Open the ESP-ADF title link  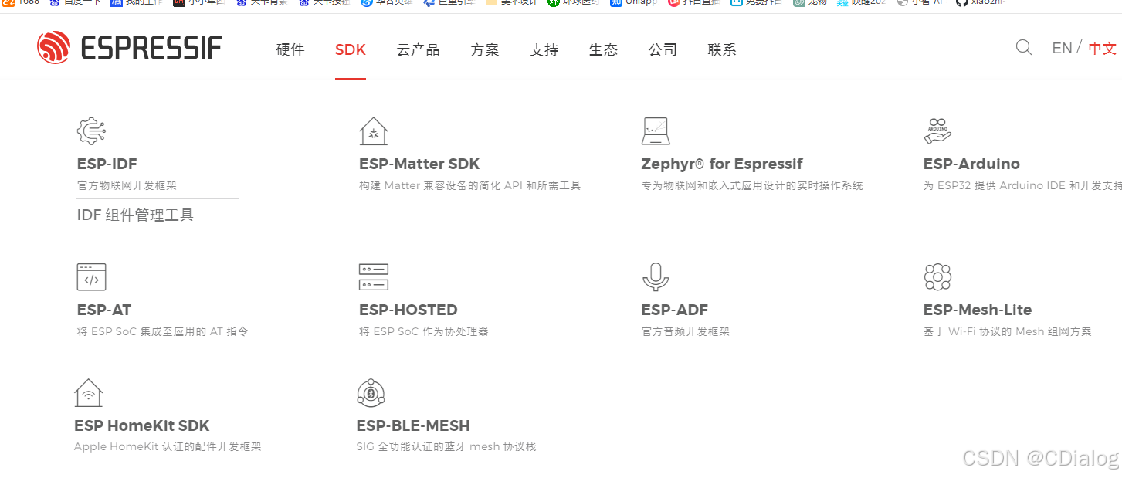(675, 310)
